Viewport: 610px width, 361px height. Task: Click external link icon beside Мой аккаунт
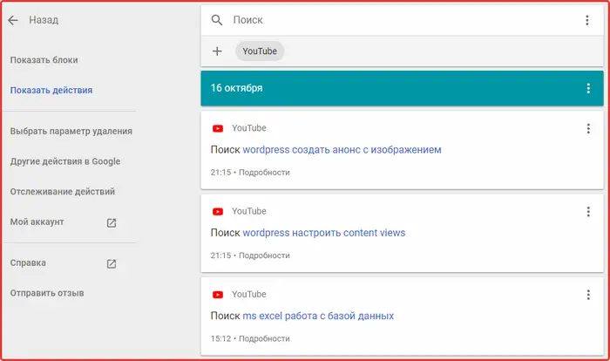[112, 222]
